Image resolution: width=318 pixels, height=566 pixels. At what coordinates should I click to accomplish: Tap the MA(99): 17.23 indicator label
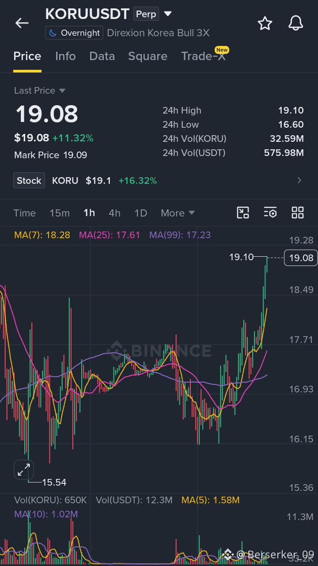[x=180, y=235]
